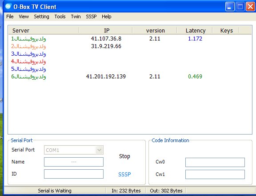Screen dimensions: 256x196
Task: Click the Cw0 input field
Action: [215, 162]
